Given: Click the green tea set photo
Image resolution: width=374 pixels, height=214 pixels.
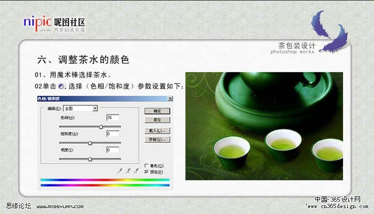Looking at the screenshot, I should pyautogui.click(x=264, y=126).
